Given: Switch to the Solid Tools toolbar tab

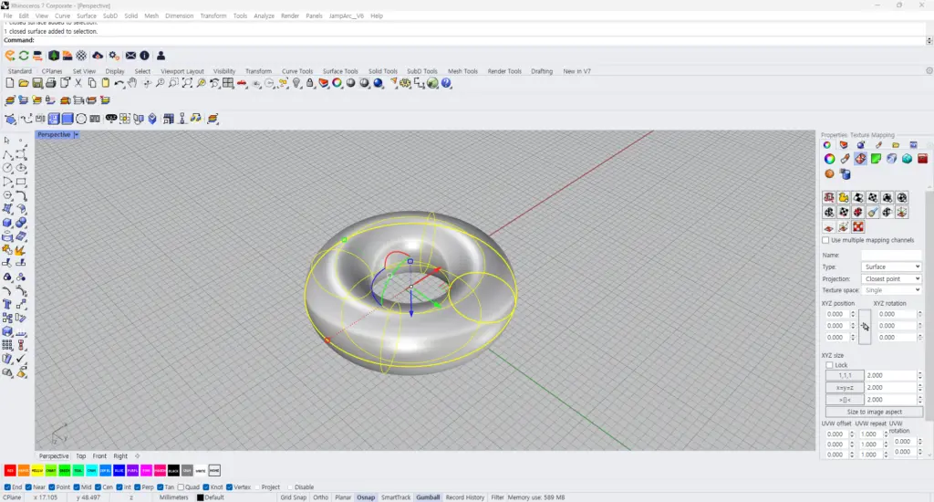Looking at the screenshot, I should (x=382, y=71).
